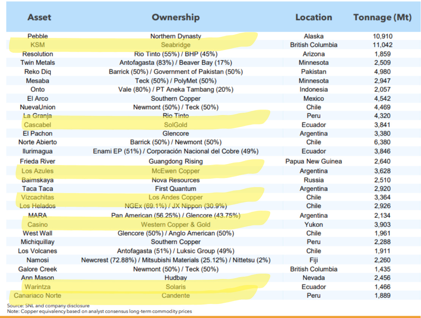The height and width of the screenshot is (318, 421).
Task: Click Western Copper & Gold ownership
Action: click(x=176, y=225)
